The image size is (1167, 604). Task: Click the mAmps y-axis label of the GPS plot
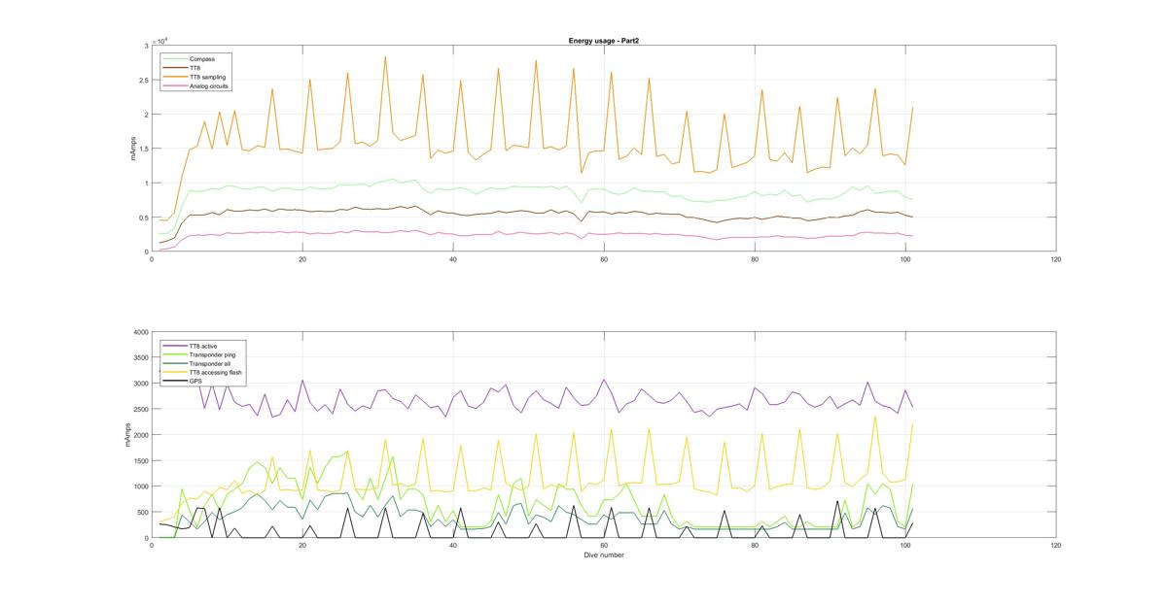coord(126,435)
